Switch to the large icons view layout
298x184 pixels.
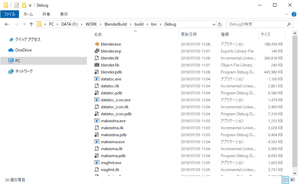pyautogui.click(x=293, y=180)
